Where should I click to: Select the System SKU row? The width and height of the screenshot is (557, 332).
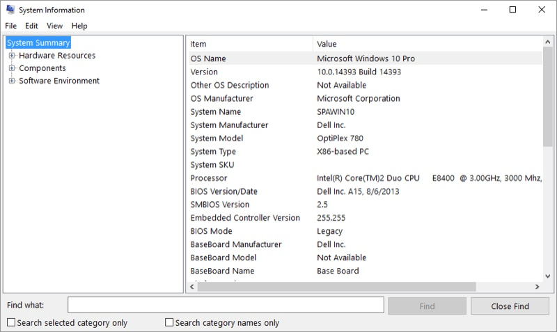pyautogui.click(x=366, y=165)
